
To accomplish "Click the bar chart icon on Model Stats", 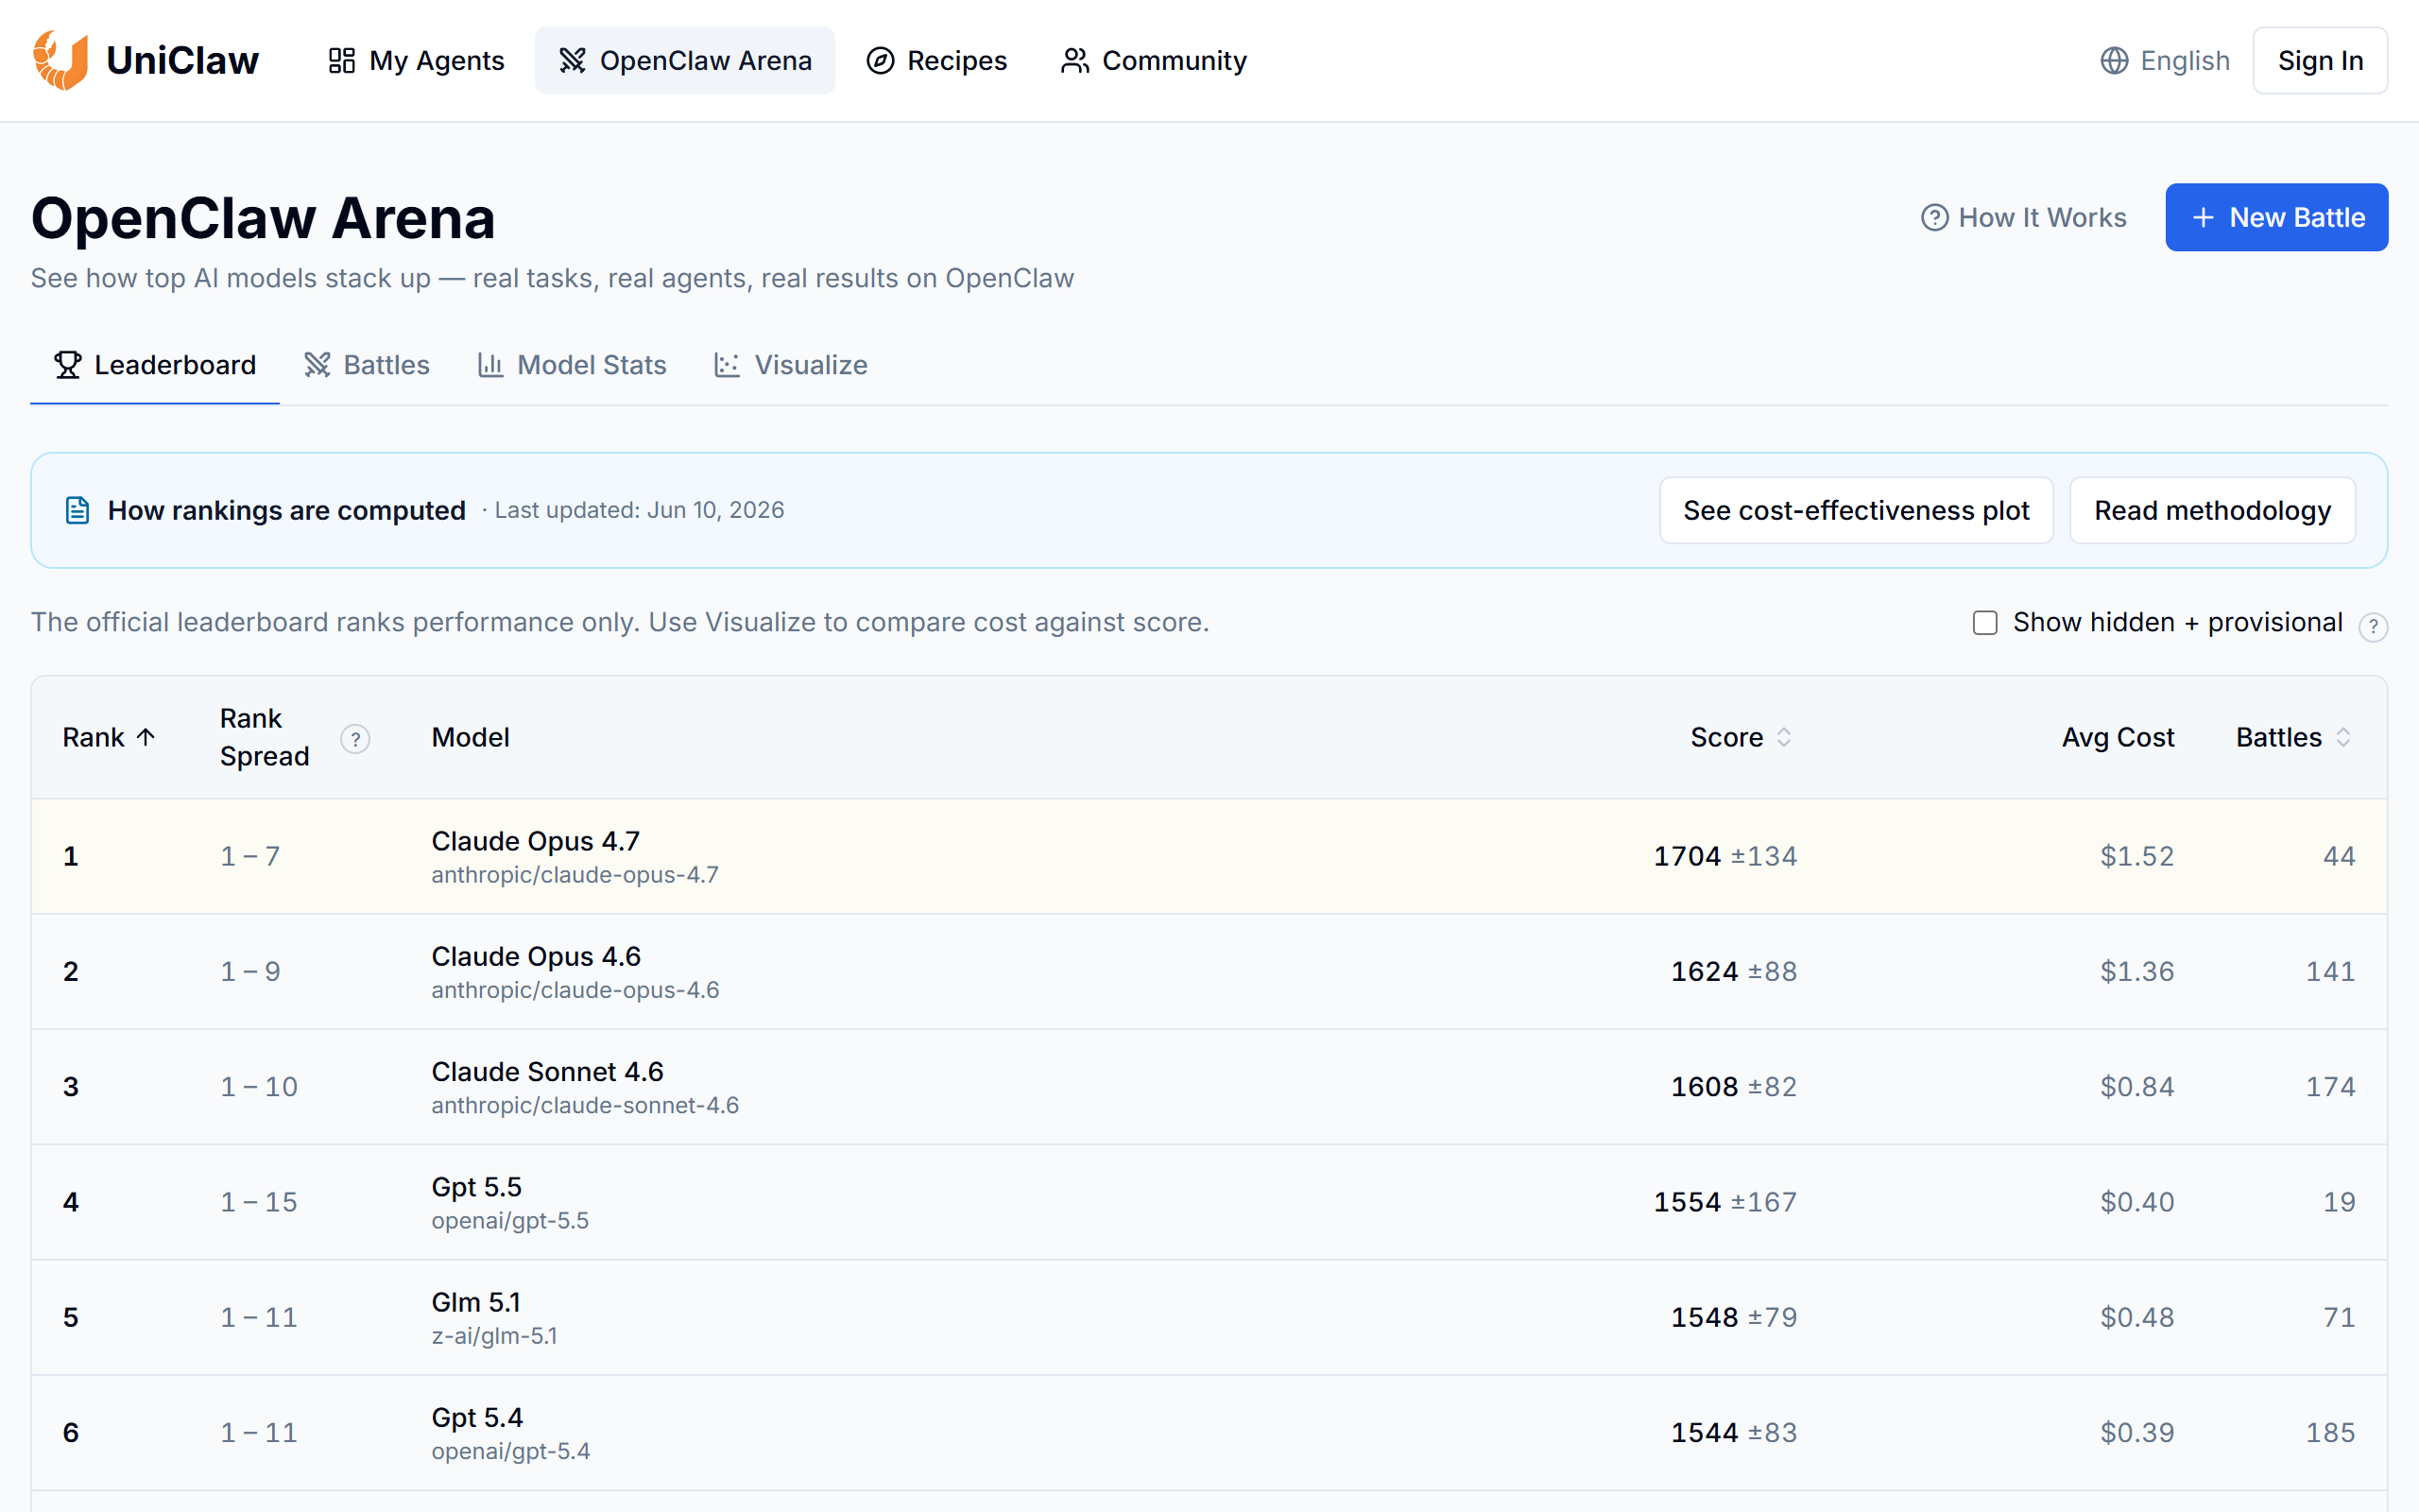I will 489,365.
